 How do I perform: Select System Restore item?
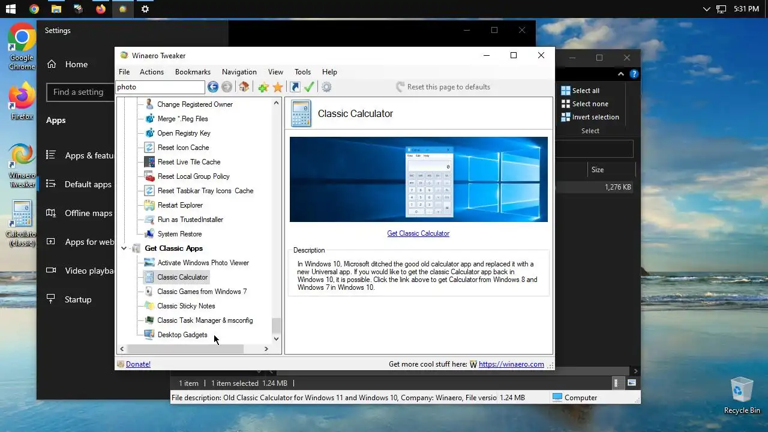179,234
